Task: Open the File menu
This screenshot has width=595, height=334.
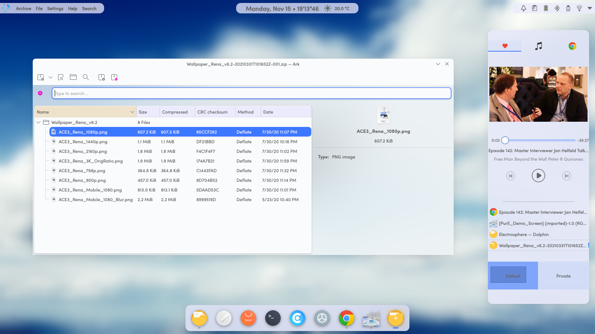Action: 39,9
